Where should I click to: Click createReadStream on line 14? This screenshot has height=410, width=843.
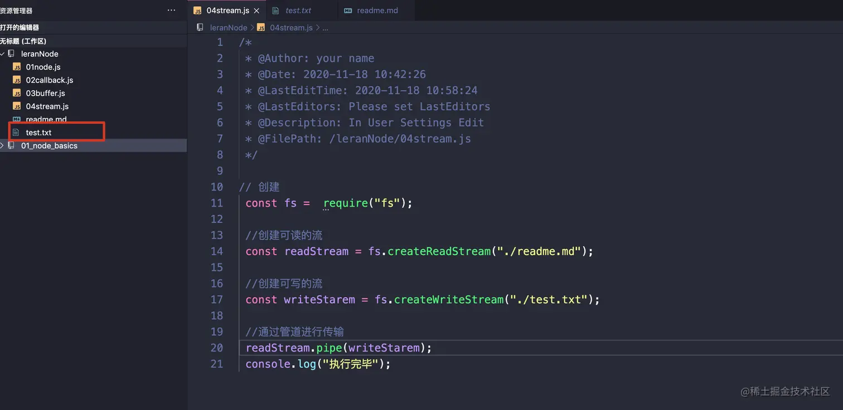[439, 251]
